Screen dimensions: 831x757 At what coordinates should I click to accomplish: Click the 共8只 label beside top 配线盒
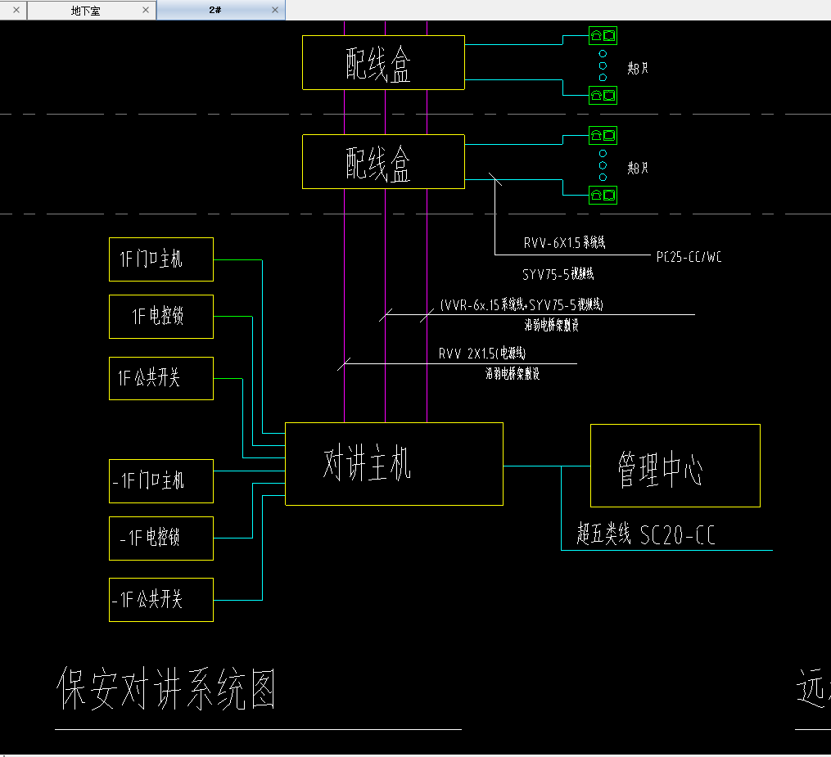tap(638, 68)
